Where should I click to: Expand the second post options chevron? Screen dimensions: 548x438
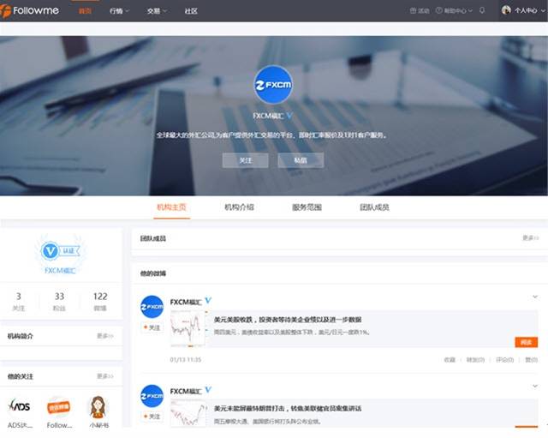pos(535,386)
